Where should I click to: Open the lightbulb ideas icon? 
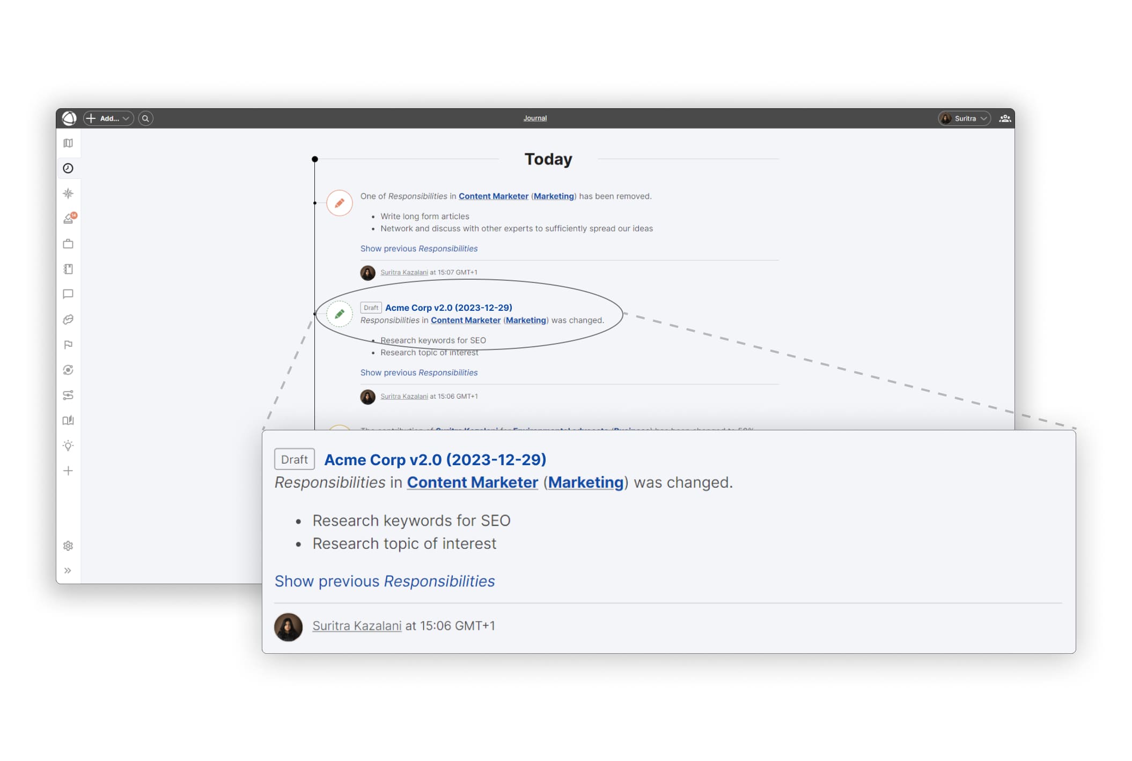(x=68, y=445)
